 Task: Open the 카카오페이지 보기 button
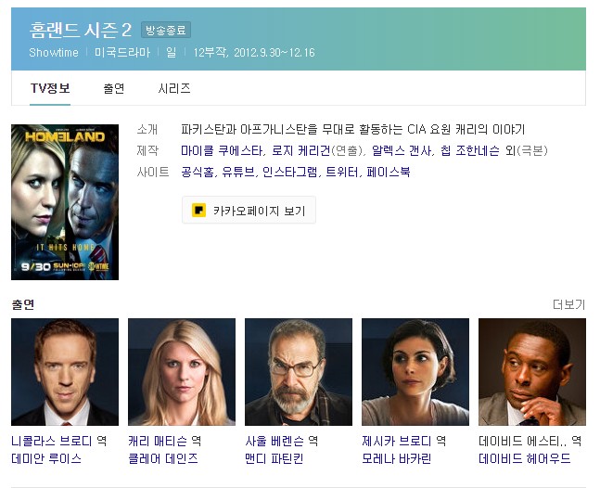click(249, 210)
